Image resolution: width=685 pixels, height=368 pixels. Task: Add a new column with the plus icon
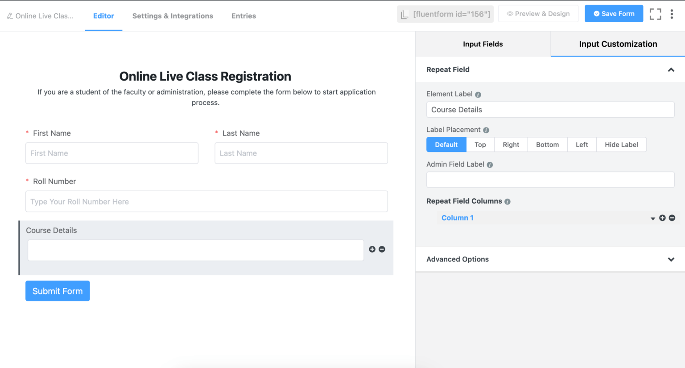coord(662,218)
